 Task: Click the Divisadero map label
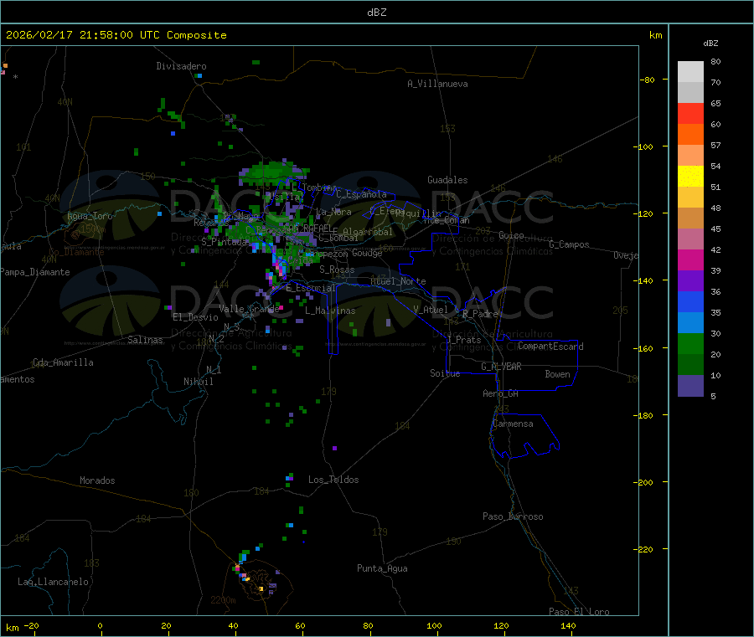181,66
